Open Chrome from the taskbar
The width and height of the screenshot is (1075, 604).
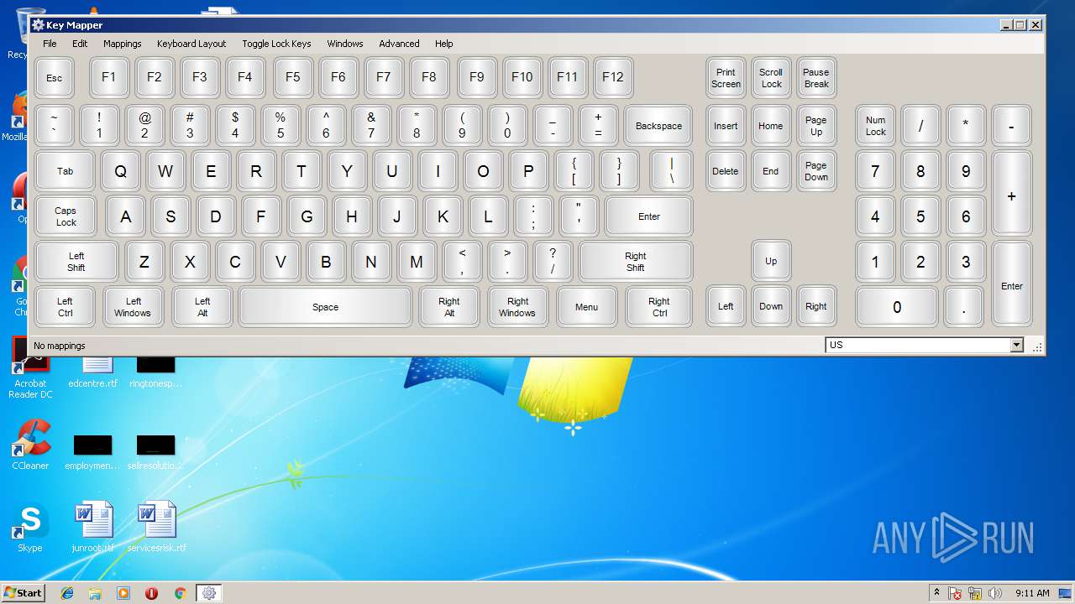click(x=180, y=593)
